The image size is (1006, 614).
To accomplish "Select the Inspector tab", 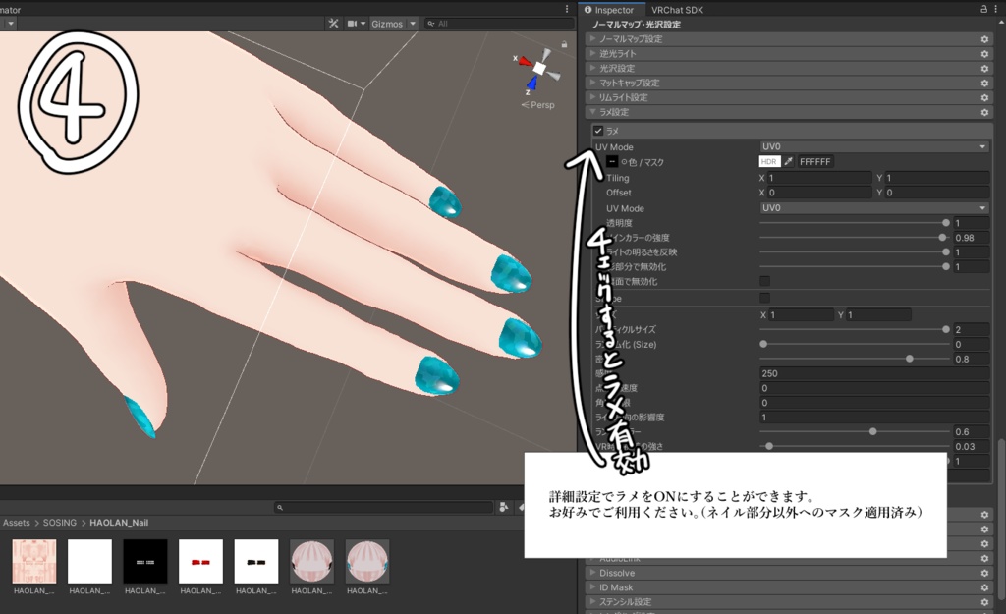I will [614, 9].
